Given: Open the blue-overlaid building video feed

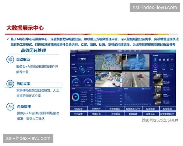Looking at the screenshot, I should (x=136, y=62).
